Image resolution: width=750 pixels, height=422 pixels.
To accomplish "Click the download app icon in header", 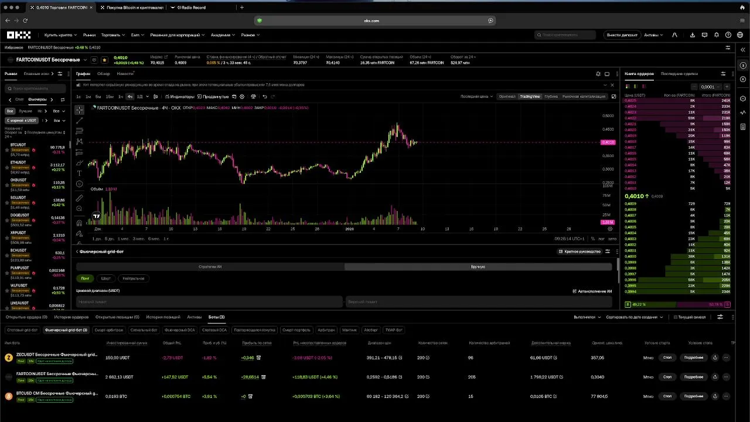I will click(x=693, y=35).
